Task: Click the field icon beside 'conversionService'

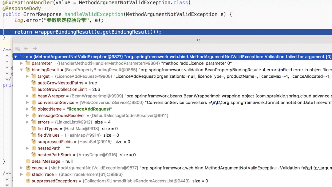Action: [34, 102]
